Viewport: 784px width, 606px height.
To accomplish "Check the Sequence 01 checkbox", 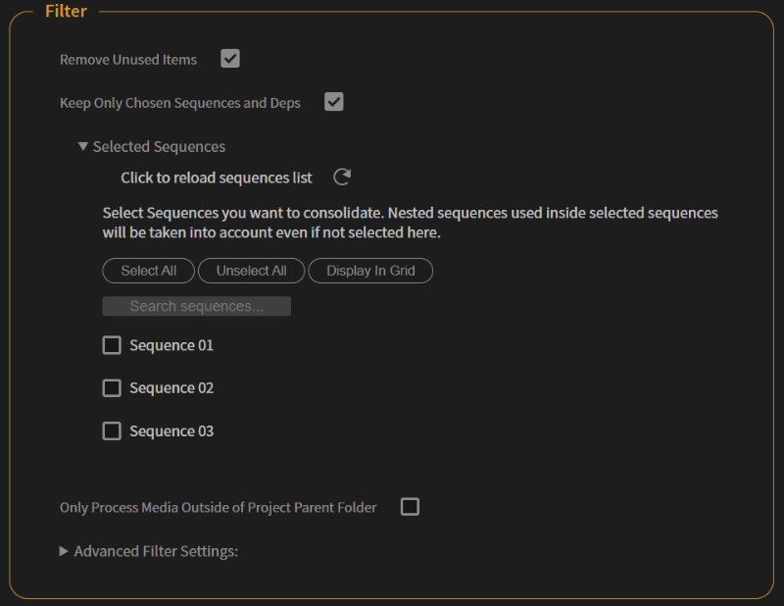I will pyautogui.click(x=112, y=345).
